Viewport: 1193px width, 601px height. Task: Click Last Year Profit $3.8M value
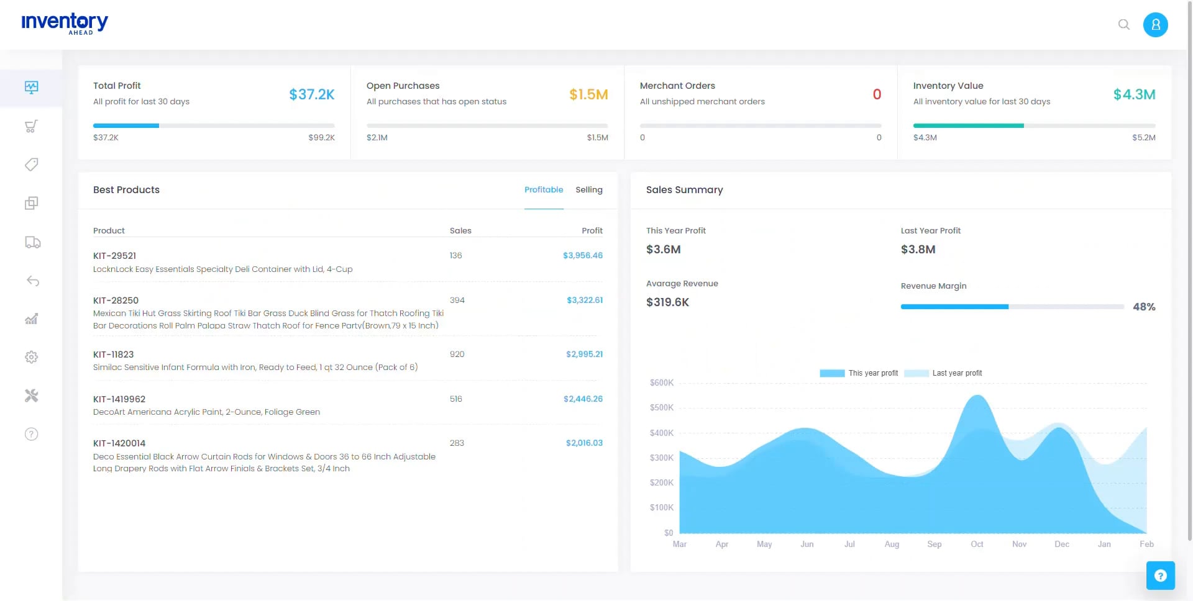click(x=918, y=250)
